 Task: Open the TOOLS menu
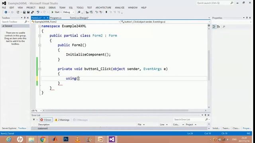point(80,8)
